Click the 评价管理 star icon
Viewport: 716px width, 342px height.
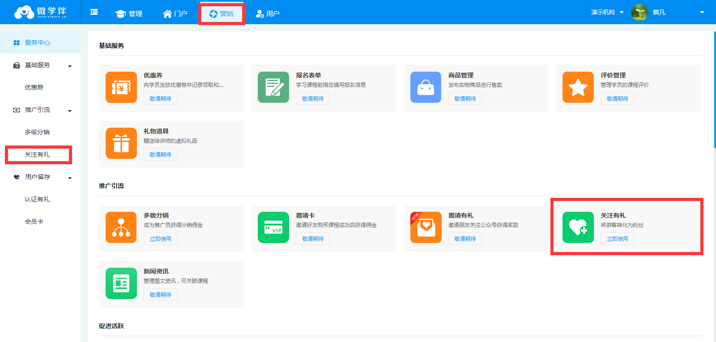pyautogui.click(x=578, y=87)
